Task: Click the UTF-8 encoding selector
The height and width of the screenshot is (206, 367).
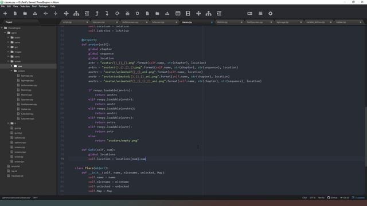Action: (313, 197)
